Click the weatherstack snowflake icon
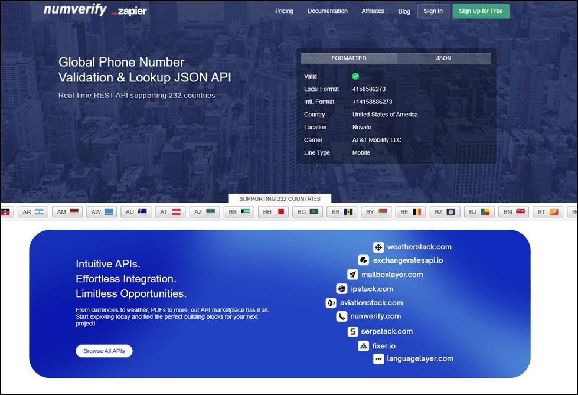578x395 pixels. pyautogui.click(x=378, y=247)
